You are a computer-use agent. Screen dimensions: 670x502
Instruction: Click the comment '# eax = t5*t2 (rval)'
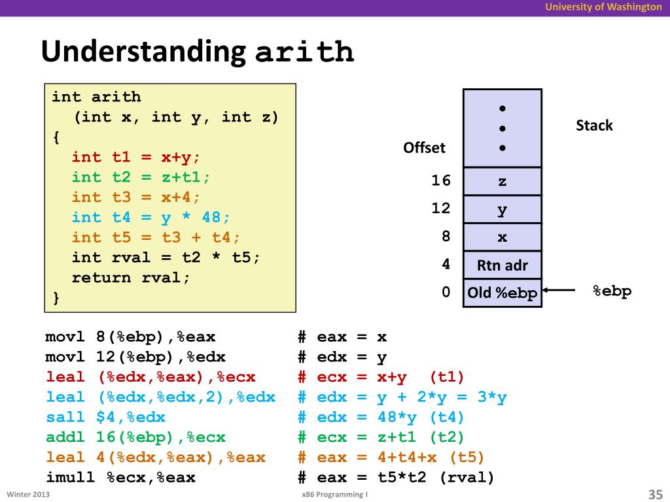(x=396, y=478)
